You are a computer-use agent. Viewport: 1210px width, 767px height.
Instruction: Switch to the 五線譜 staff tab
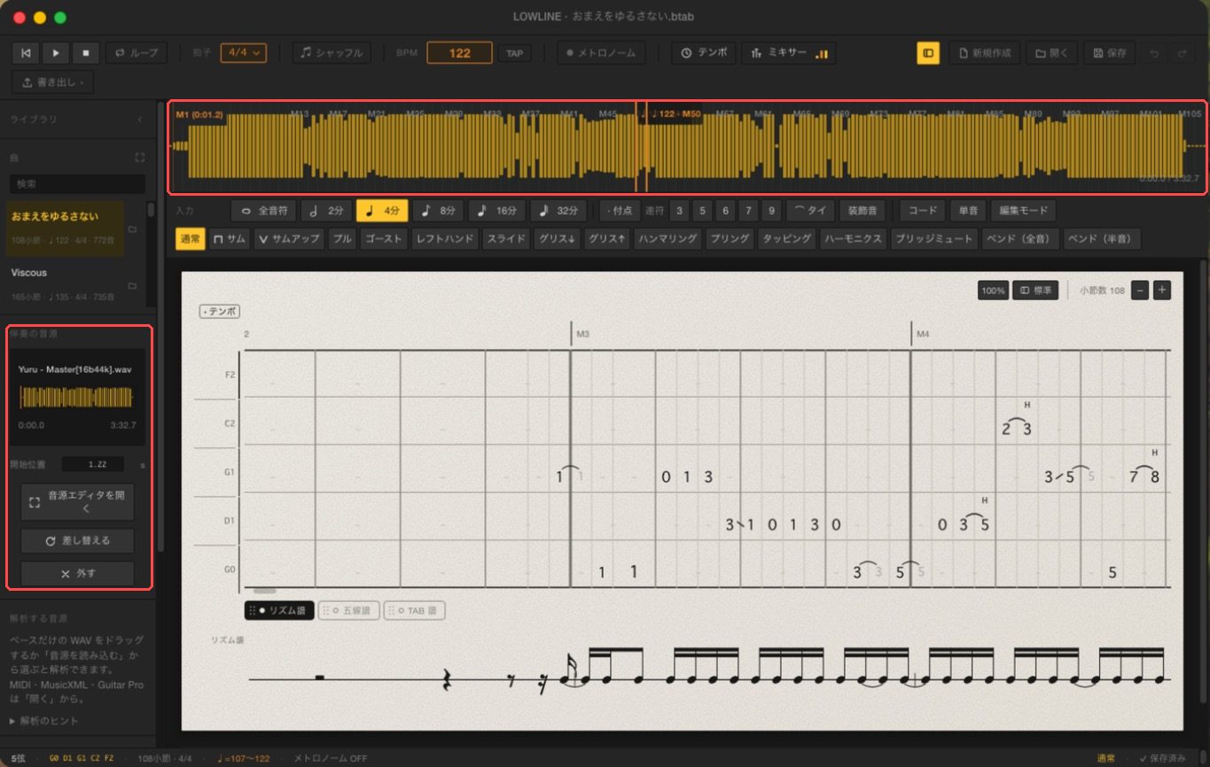(x=348, y=610)
